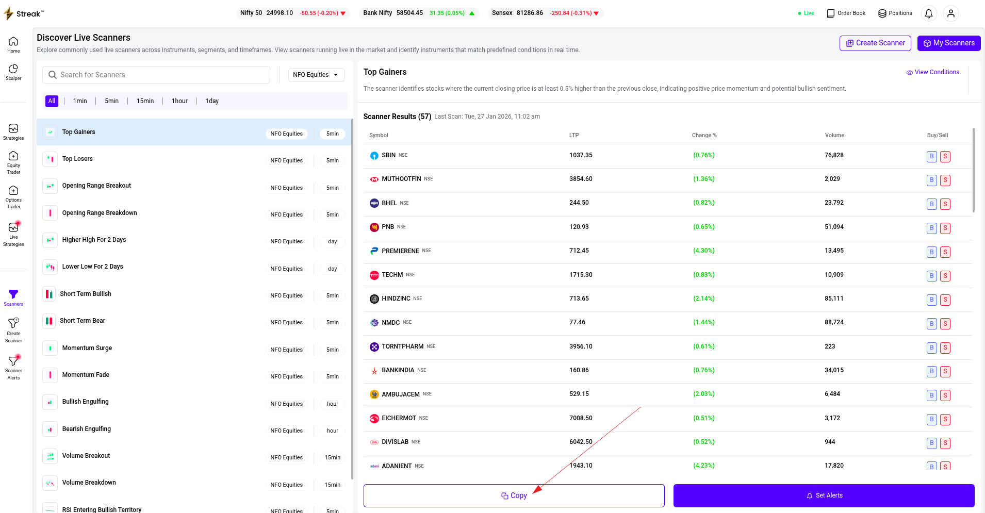Image resolution: width=985 pixels, height=513 pixels.
Task: Select the 1day timeframe tab
Action: point(212,101)
